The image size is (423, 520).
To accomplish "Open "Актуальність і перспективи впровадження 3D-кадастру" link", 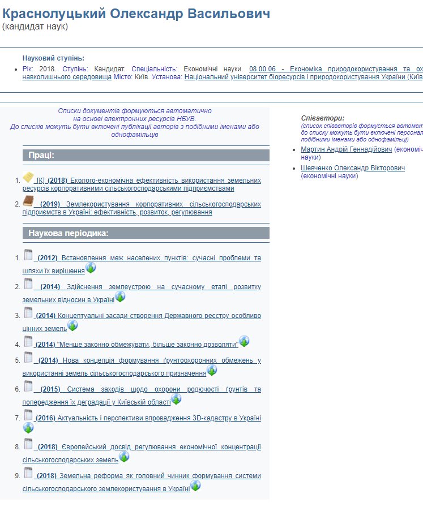I will tap(159, 418).
